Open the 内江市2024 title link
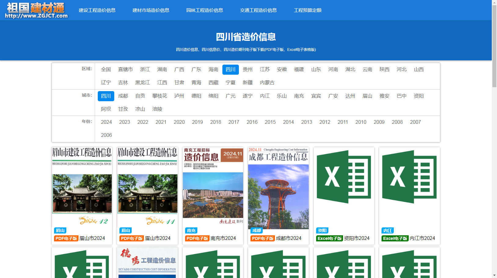Viewport: 497px width, 278px height. pos(422,238)
